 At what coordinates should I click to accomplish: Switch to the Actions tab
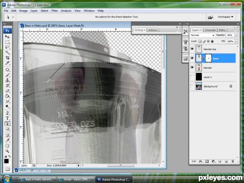click(152, 30)
